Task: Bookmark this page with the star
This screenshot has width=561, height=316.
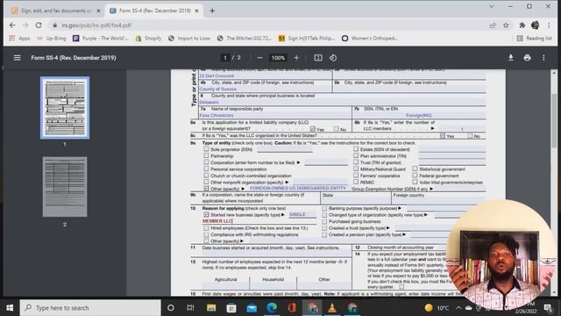Action: [506, 25]
